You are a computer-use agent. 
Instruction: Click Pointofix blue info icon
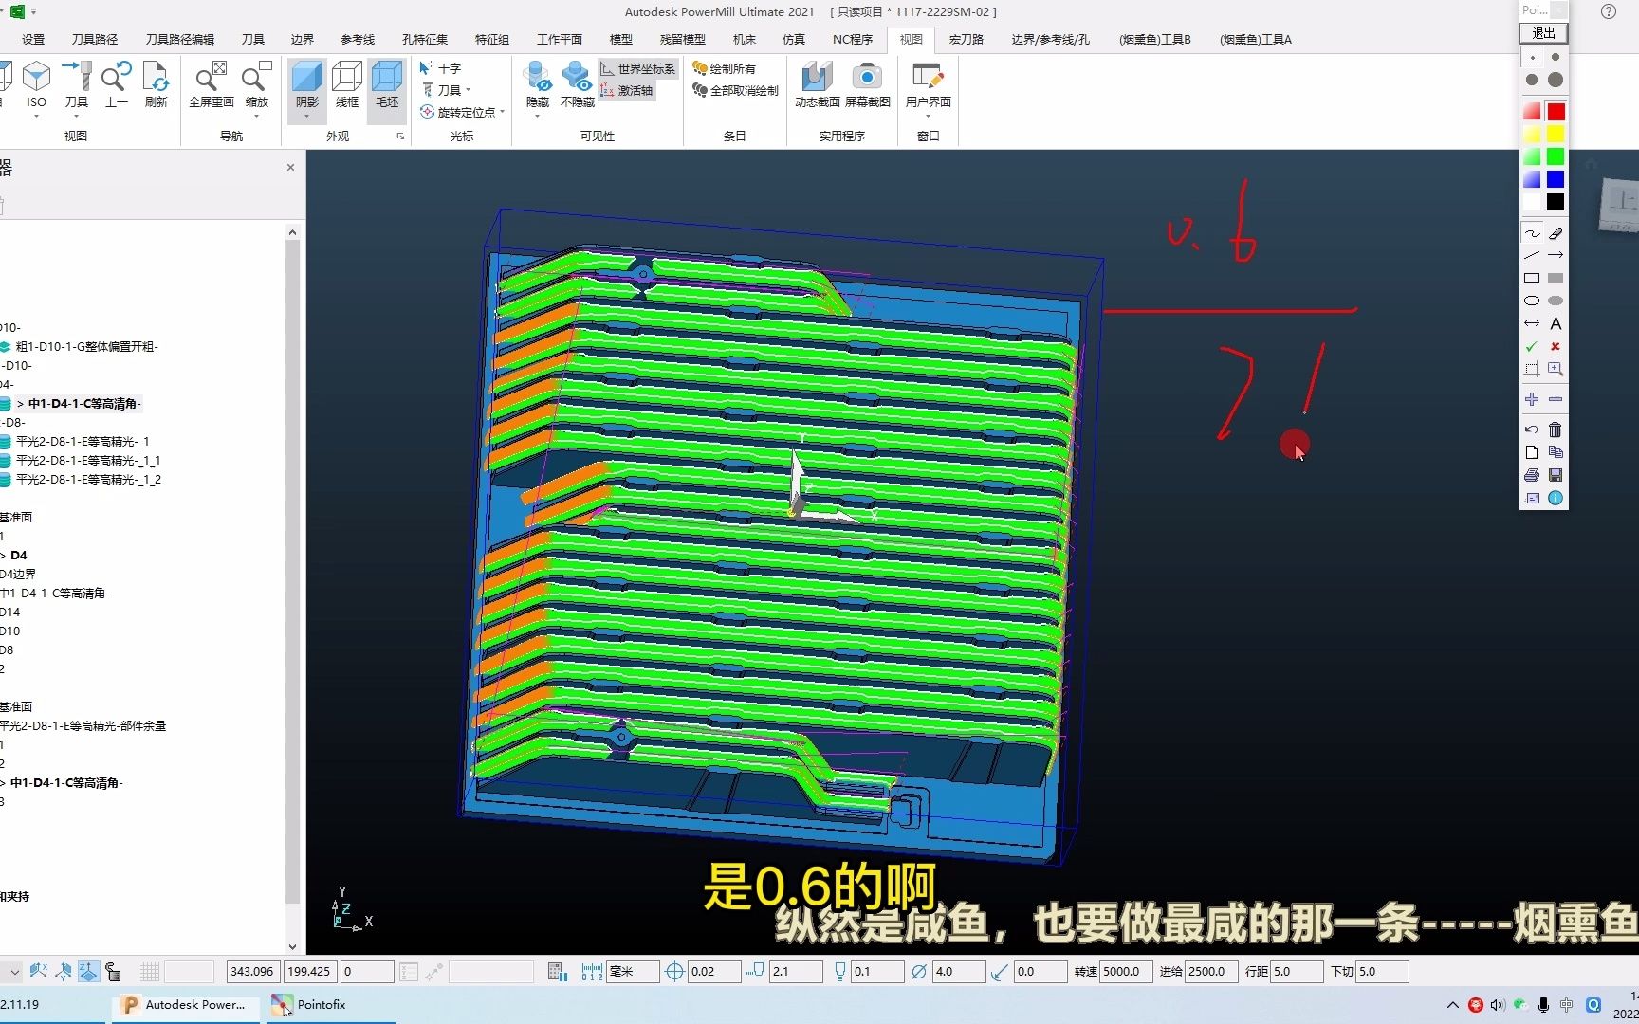pos(1556,498)
